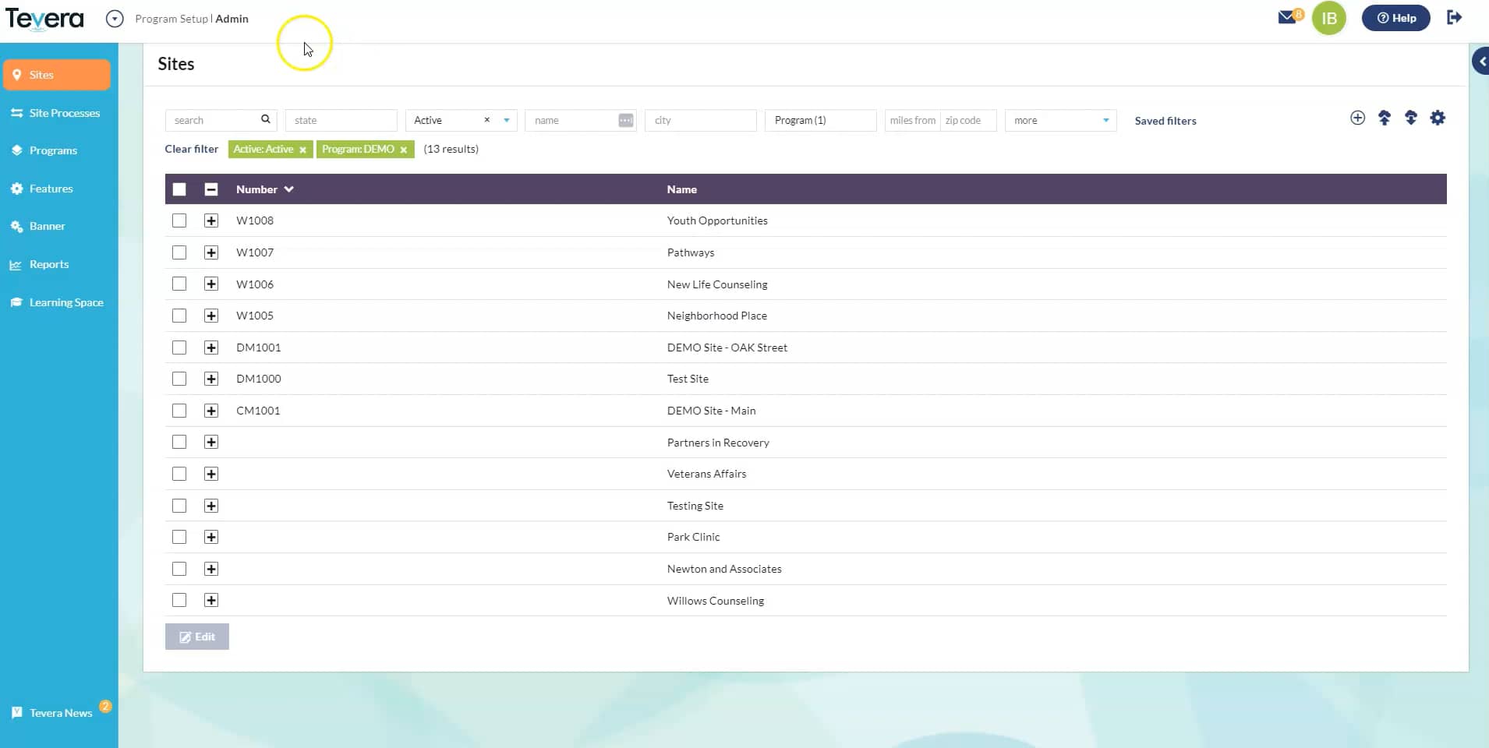Check the checkbox for site W1008
The image size is (1489, 748).
point(179,221)
